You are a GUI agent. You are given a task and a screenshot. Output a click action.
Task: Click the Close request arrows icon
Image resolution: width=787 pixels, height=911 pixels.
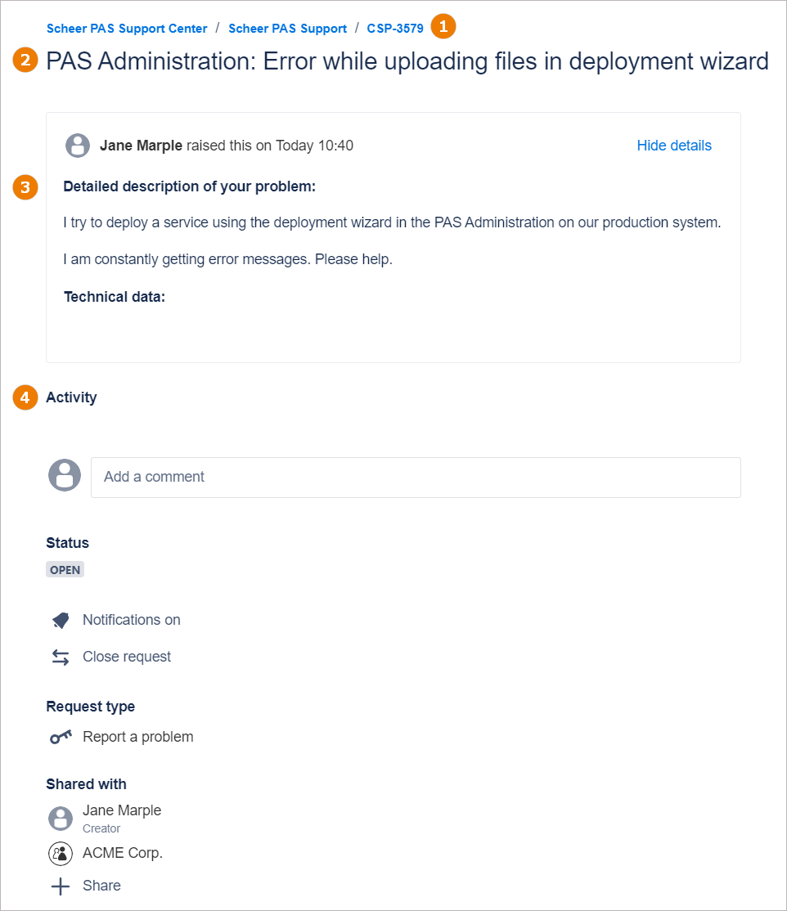point(61,657)
